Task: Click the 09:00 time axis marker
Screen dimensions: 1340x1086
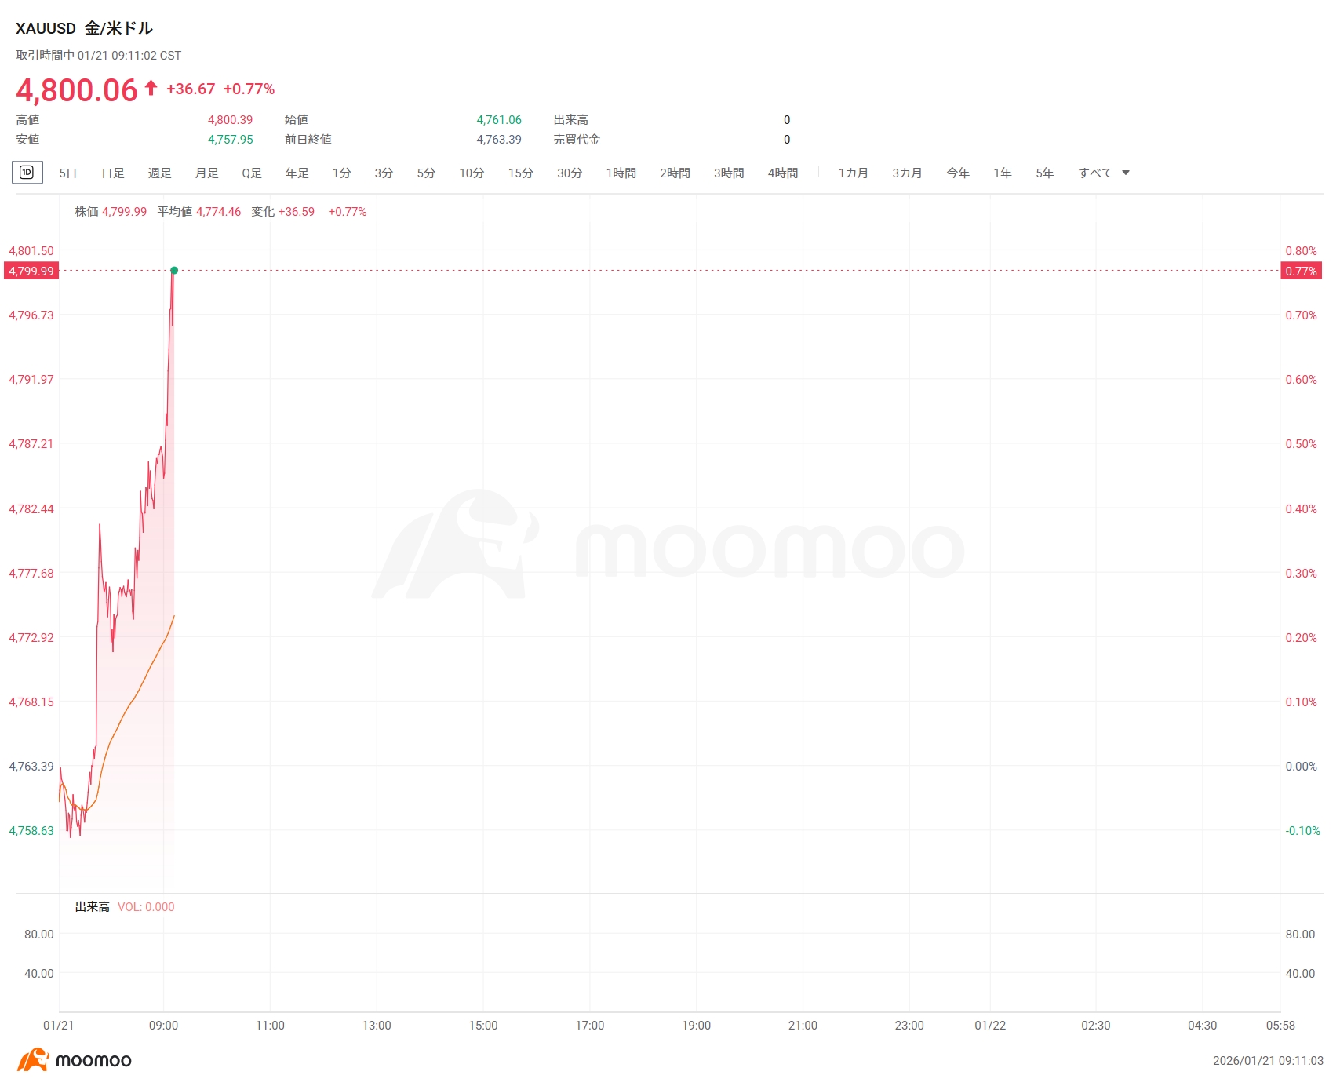Action: tap(163, 1026)
